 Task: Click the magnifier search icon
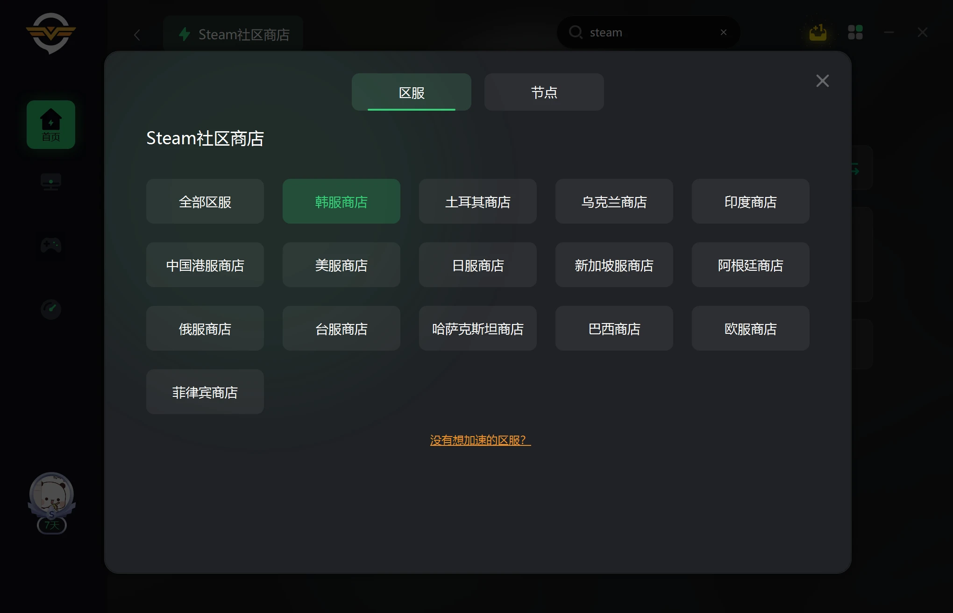pos(576,32)
